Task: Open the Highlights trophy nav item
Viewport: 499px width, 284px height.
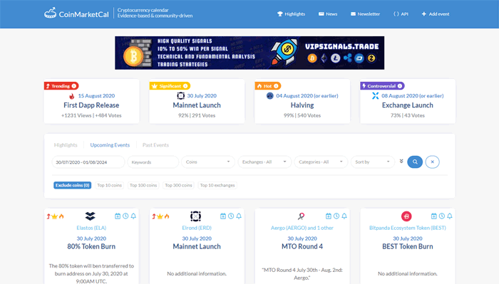Action: pos(291,14)
